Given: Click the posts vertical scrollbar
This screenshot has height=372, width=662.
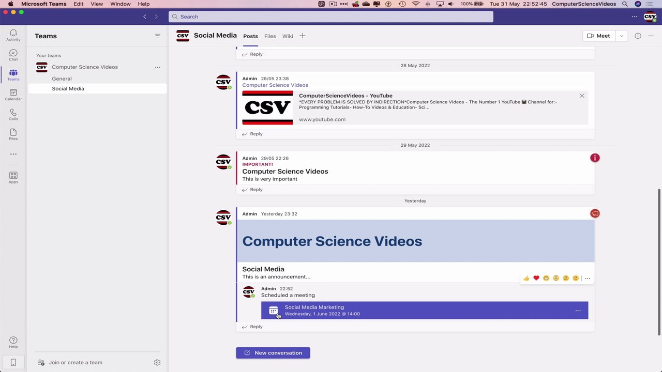Looking at the screenshot, I should 659,262.
